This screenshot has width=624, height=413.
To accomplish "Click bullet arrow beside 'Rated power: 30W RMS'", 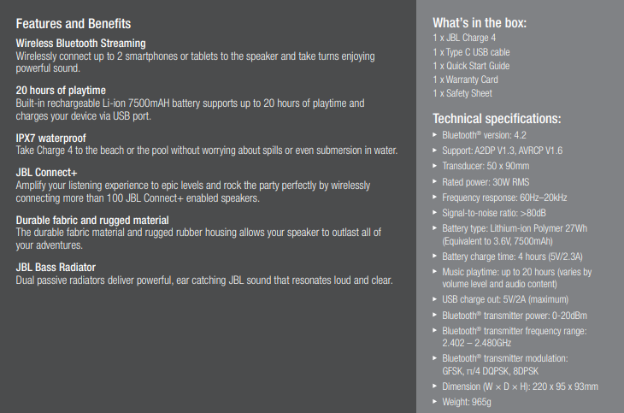I will (435, 181).
